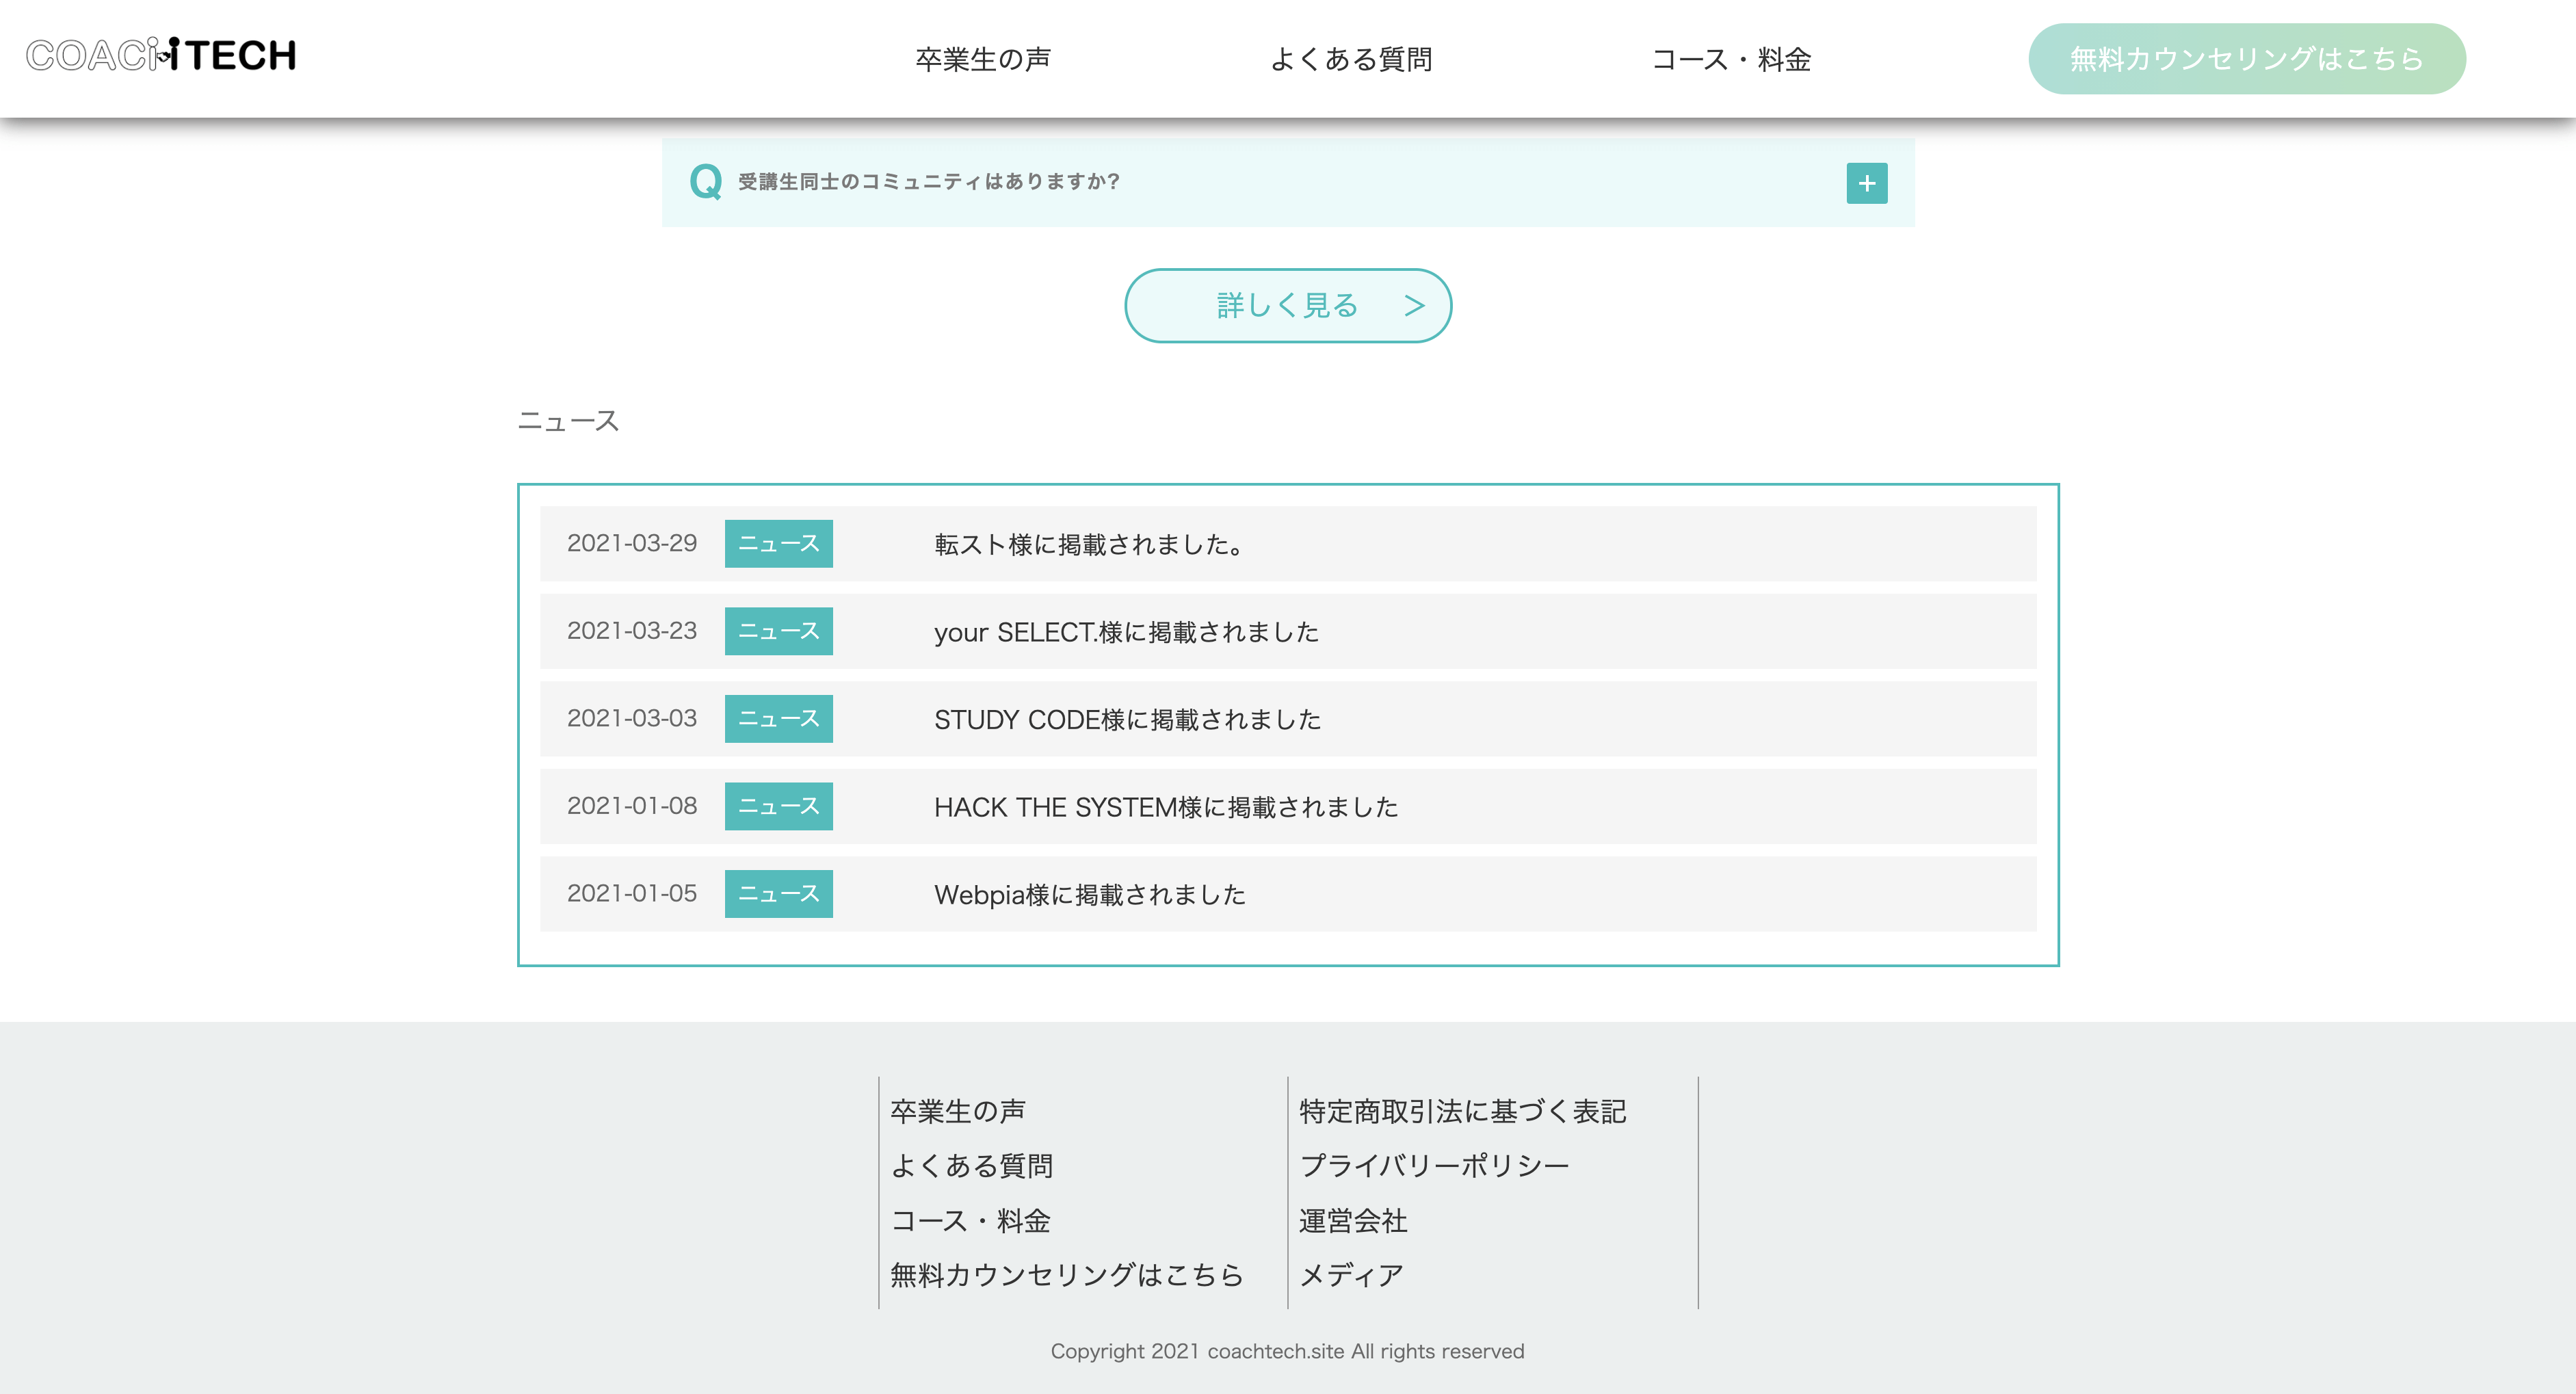2576x1394 pixels.
Task: Click the arrow on the 詳しく見る button
Action: [x=1413, y=305]
